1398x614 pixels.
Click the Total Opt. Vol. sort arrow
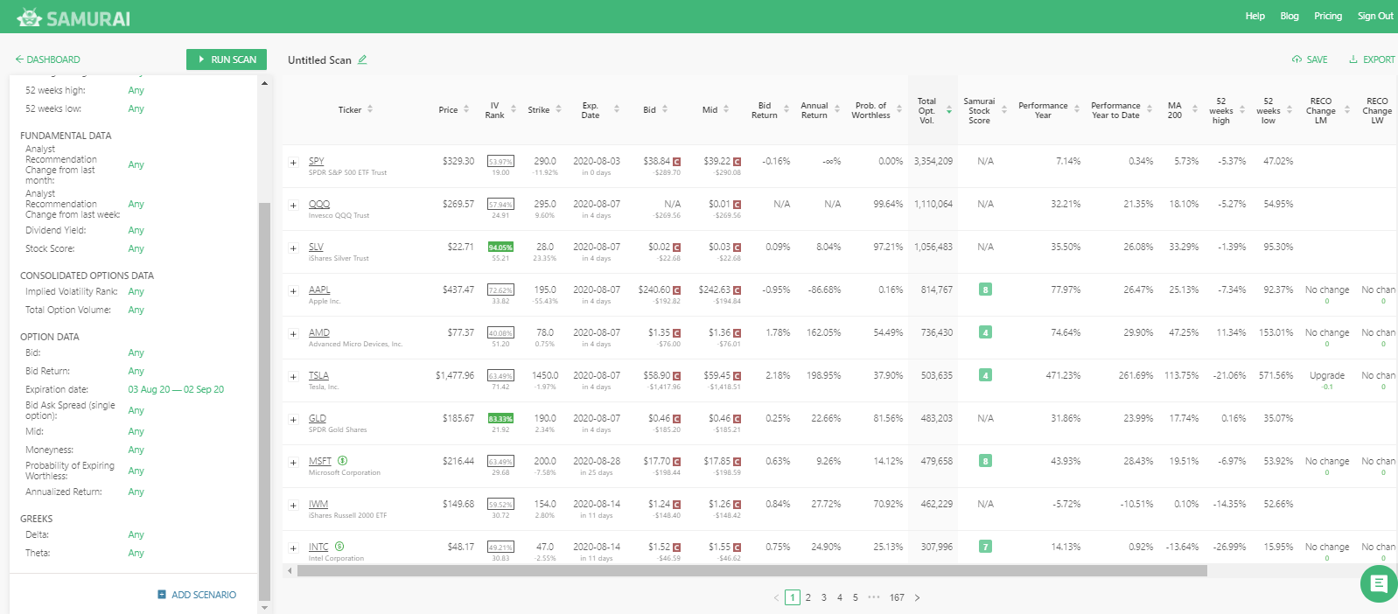pyautogui.click(x=949, y=111)
